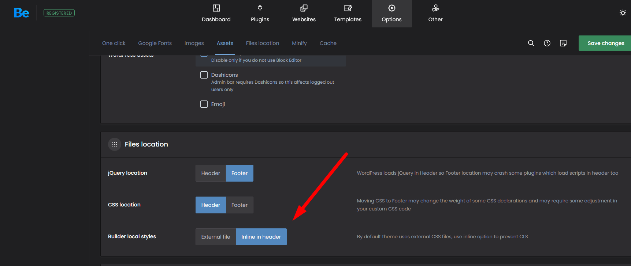The width and height of the screenshot is (631, 266).
Task: Click the Dashicons description about Admin bar
Action: (272, 86)
